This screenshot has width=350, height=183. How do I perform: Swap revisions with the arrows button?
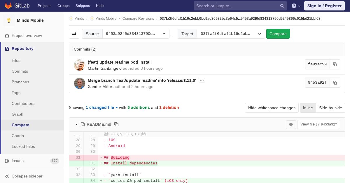(74, 34)
